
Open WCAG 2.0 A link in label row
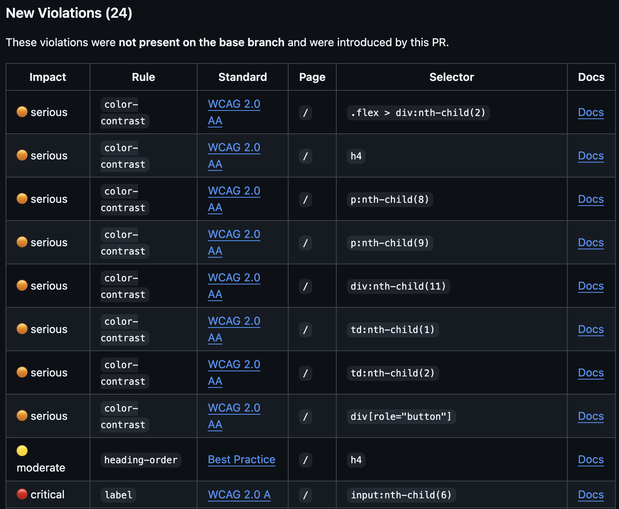pos(239,495)
